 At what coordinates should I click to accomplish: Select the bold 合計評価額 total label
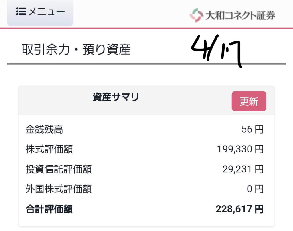pyautogui.click(x=49, y=209)
